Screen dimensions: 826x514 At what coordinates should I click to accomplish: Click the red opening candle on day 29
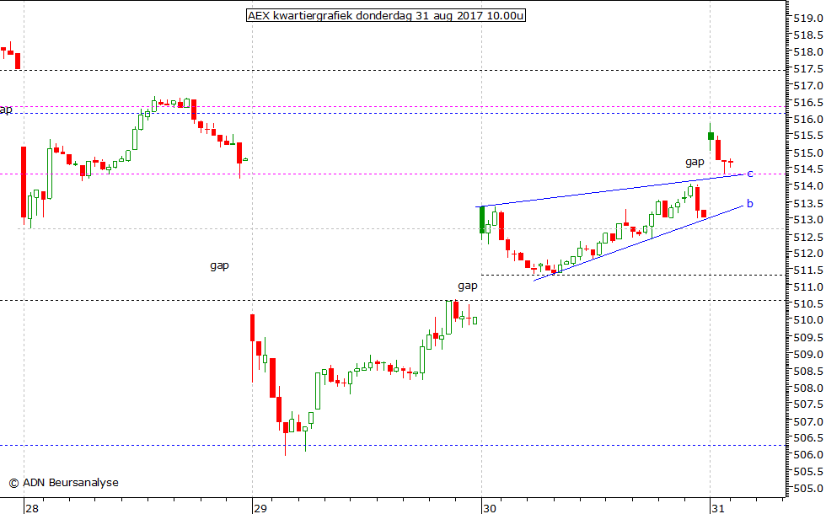[x=252, y=328]
